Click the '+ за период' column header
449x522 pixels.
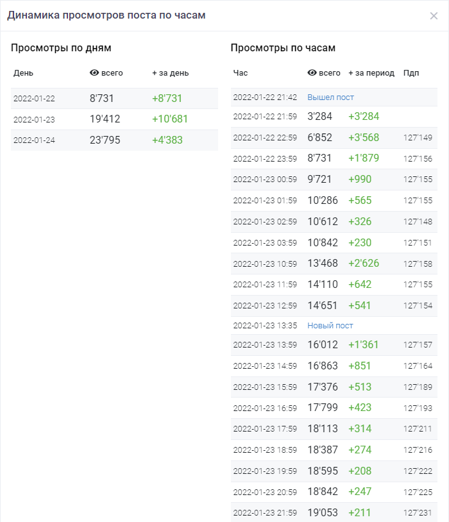pos(371,73)
